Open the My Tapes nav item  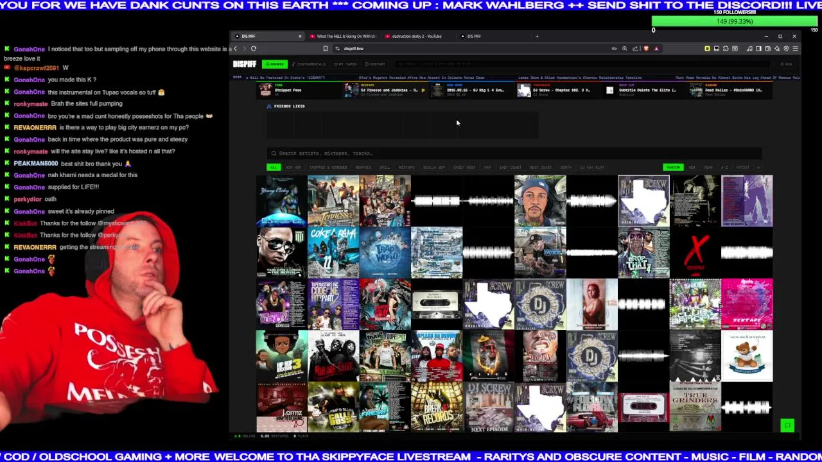(345, 64)
